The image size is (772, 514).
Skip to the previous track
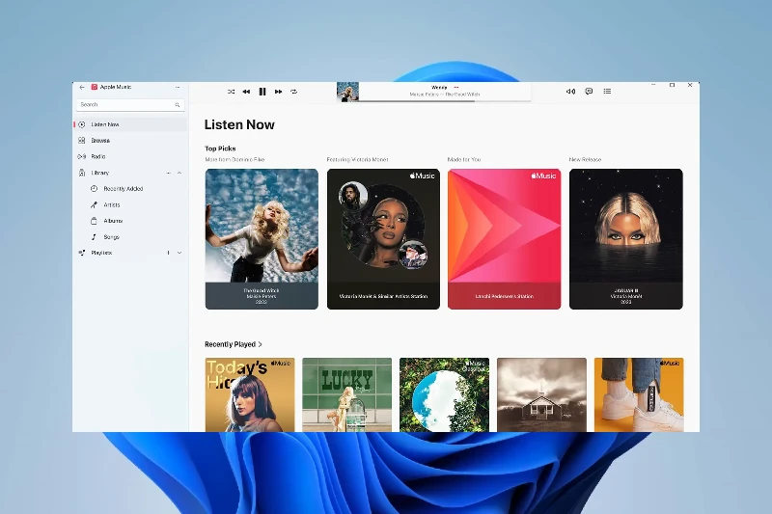246,92
